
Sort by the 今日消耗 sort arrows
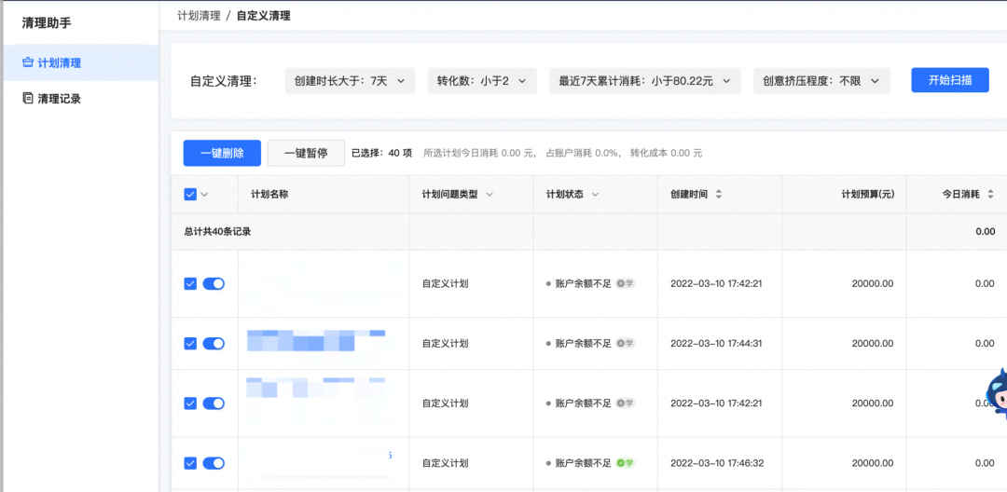991,195
